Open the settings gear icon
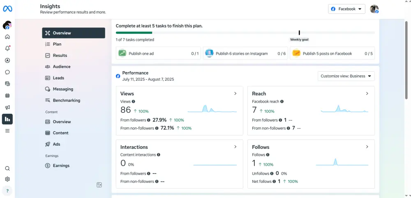This screenshot has width=411, height=198. click(7, 179)
